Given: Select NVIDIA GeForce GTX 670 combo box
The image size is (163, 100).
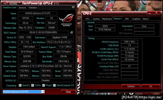Looking at the screenshot, I should pos(24,92).
